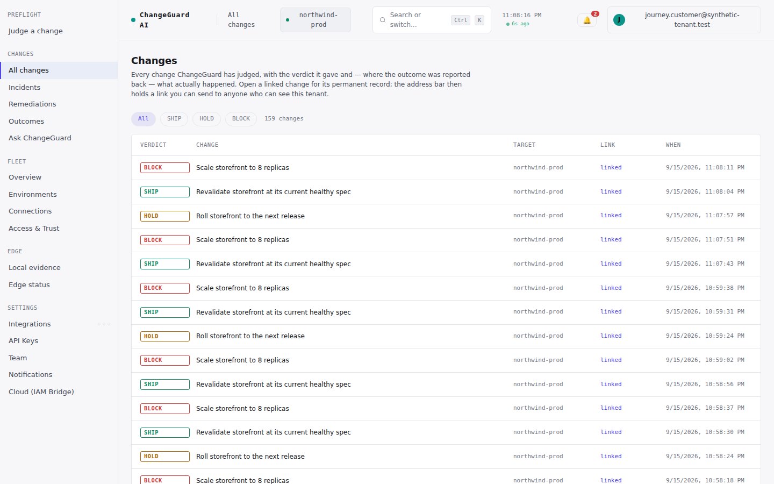Image resolution: width=774 pixels, height=484 pixels.
Task: Click BLOCK badge on 10:58:37 PM row
Action: (165, 409)
